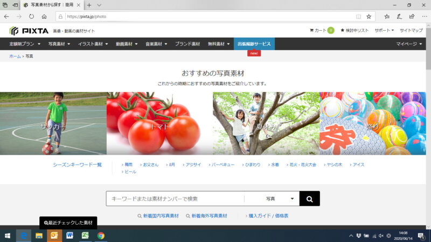Open the 購入ガイド / 価格表 link

coord(268,216)
